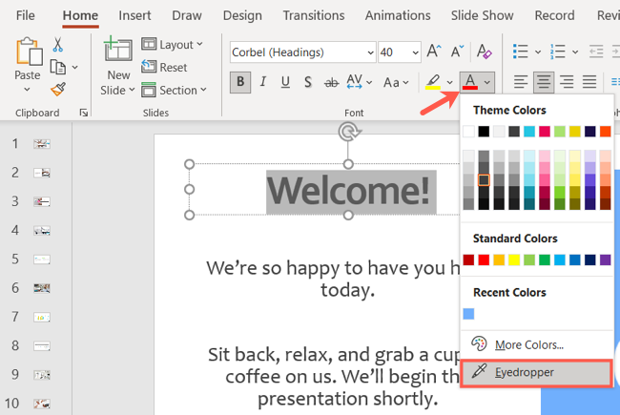Switch to the Insert tab
This screenshot has width=620, height=415.
pos(134,15)
